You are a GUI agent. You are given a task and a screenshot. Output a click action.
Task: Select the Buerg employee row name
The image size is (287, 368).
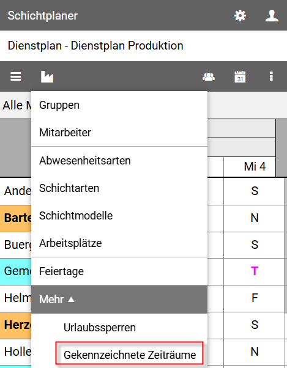click(15, 245)
